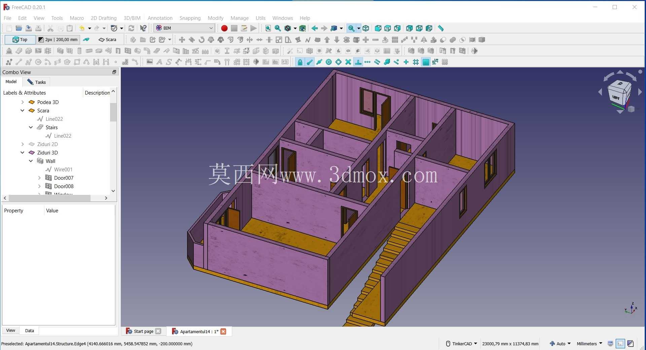
Task: Save the current document
Action: click(x=29, y=28)
